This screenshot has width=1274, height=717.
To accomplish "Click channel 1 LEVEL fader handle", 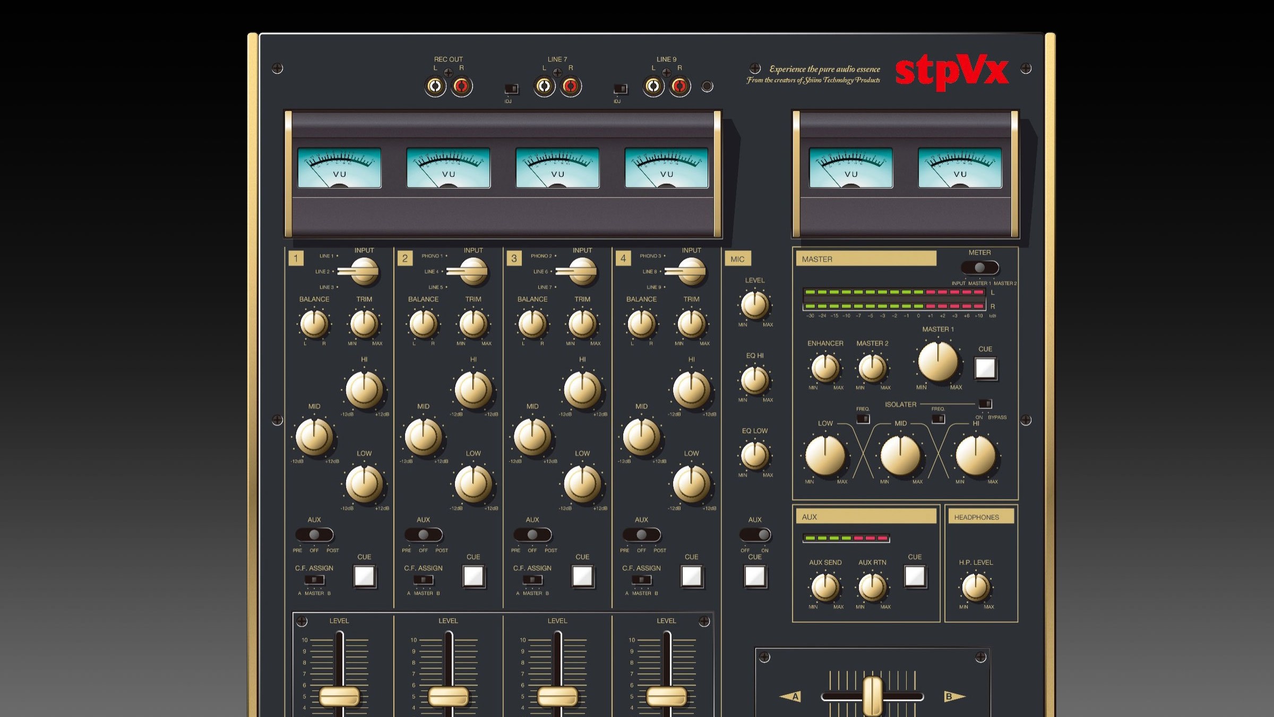I will 339,696.
